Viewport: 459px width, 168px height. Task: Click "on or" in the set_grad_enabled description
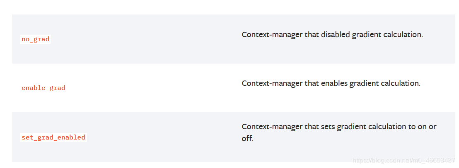[427, 127]
